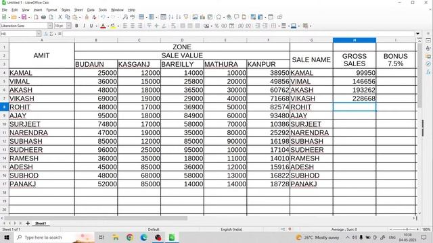Select row 8 header
Screen dimensions: 433x243
click(x=5, y=107)
